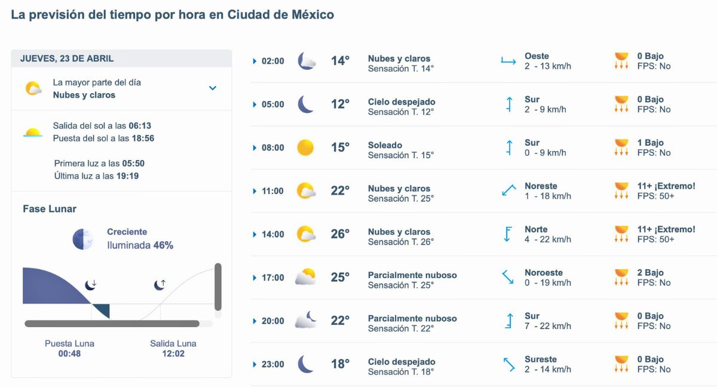This screenshot has height=388, width=717.
Task: Collapse the Nubes y claros day summary
Action: pos(212,87)
